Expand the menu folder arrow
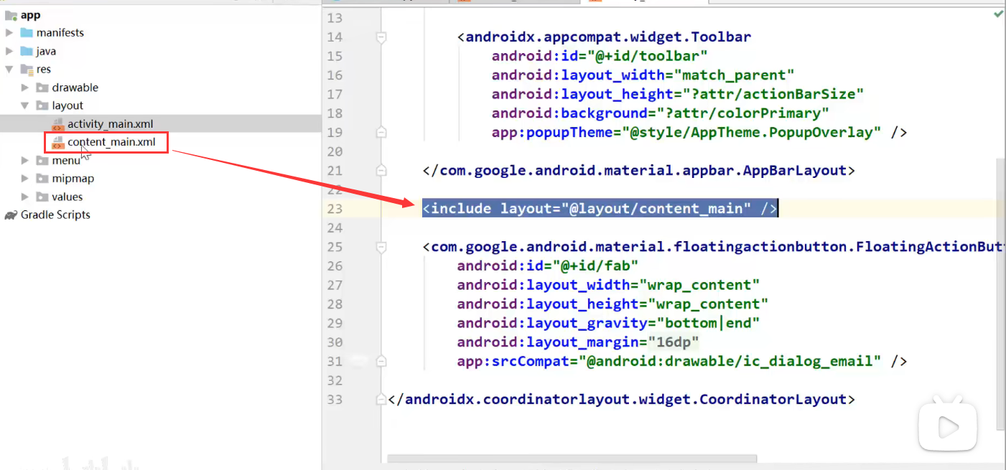Viewport: 1006px width, 470px height. [x=25, y=161]
